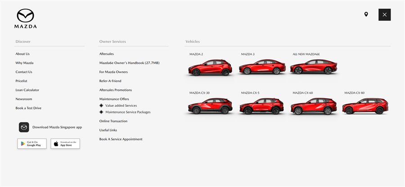Screen dimensions: 405x187
Task: Select the Mazda CX-60 car image
Action: click(314, 106)
